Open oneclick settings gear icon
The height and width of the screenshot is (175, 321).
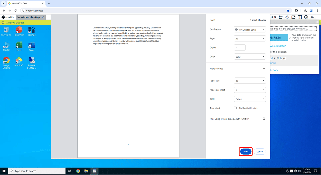(x=287, y=17)
